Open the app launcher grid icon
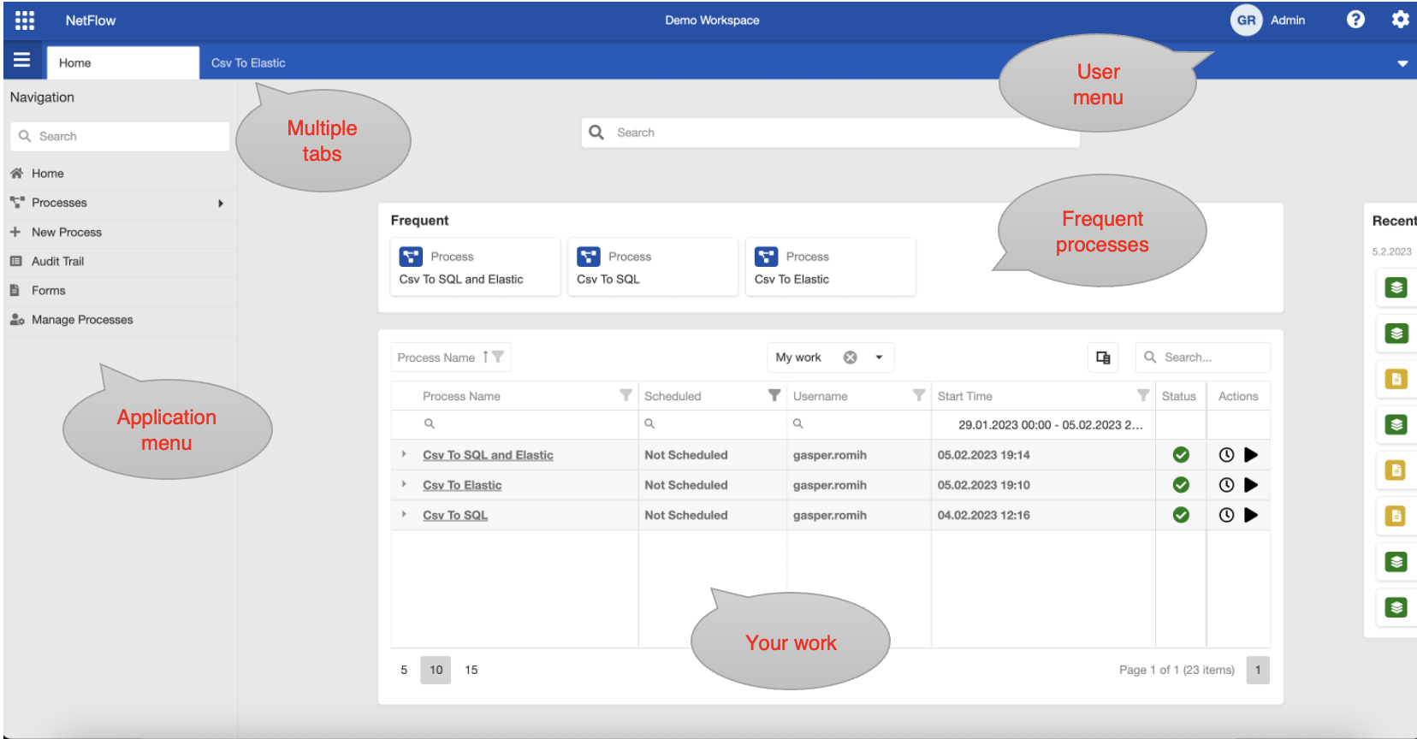Image resolution: width=1417 pixels, height=739 pixels. coord(25,21)
